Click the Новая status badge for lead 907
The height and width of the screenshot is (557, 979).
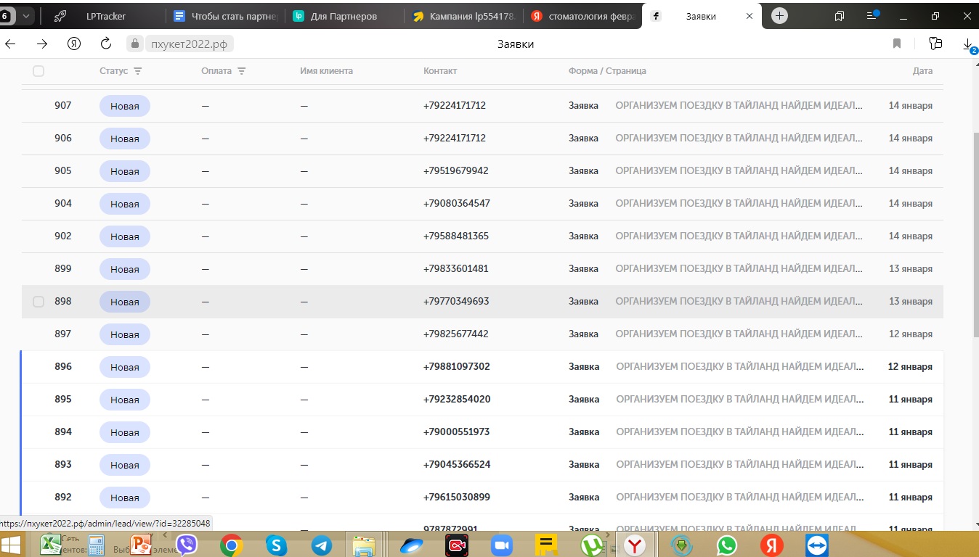[124, 106]
